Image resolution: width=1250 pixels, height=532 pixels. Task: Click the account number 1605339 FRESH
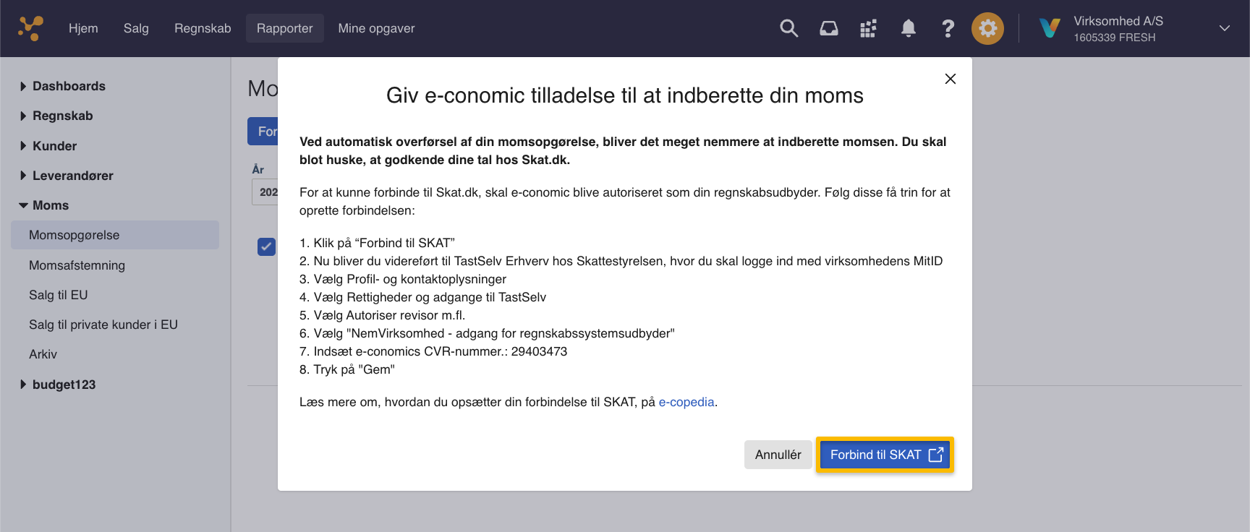pyautogui.click(x=1115, y=38)
